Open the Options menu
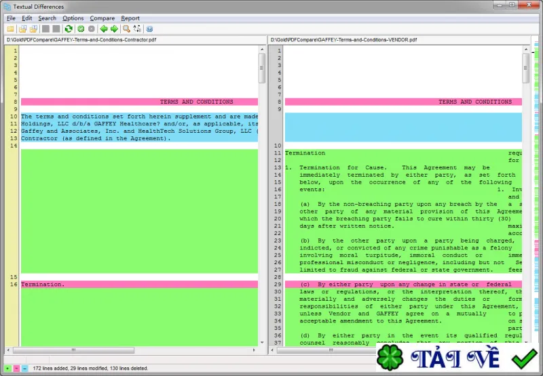Image resolution: width=543 pixels, height=376 pixels. 73,18
